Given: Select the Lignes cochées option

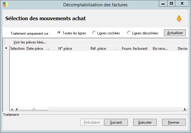Looking at the screenshot, I should [94, 33].
